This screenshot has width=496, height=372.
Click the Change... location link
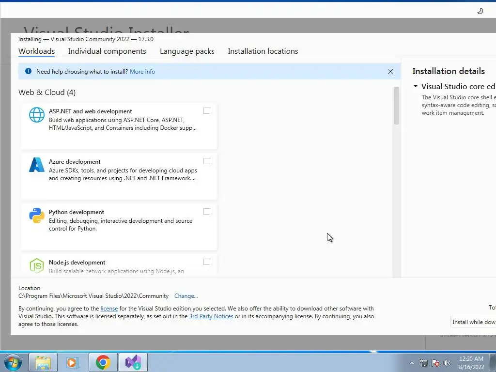click(186, 296)
